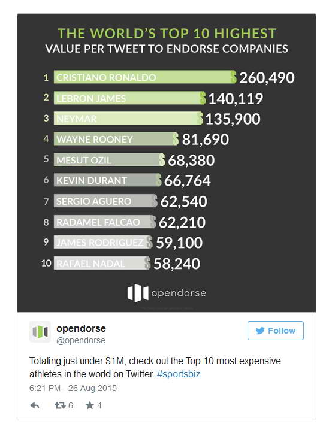Click the Twitter bird in Follow button
This screenshot has height=433, width=335.
pyautogui.click(x=260, y=331)
